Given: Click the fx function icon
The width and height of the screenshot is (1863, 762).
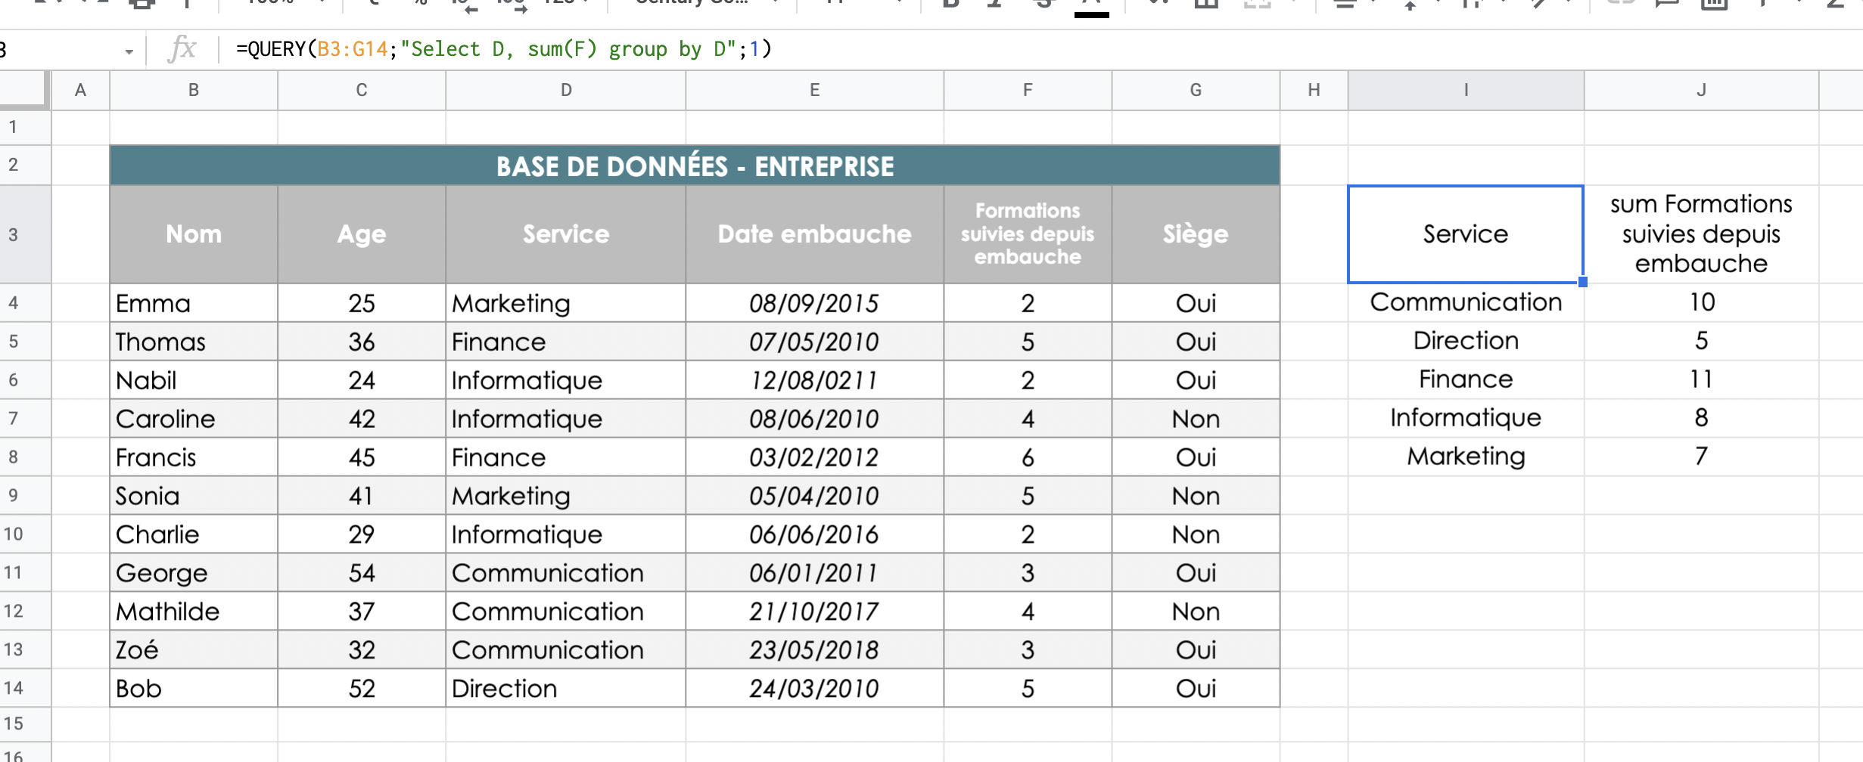Looking at the screenshot, I should coord(182,49).
